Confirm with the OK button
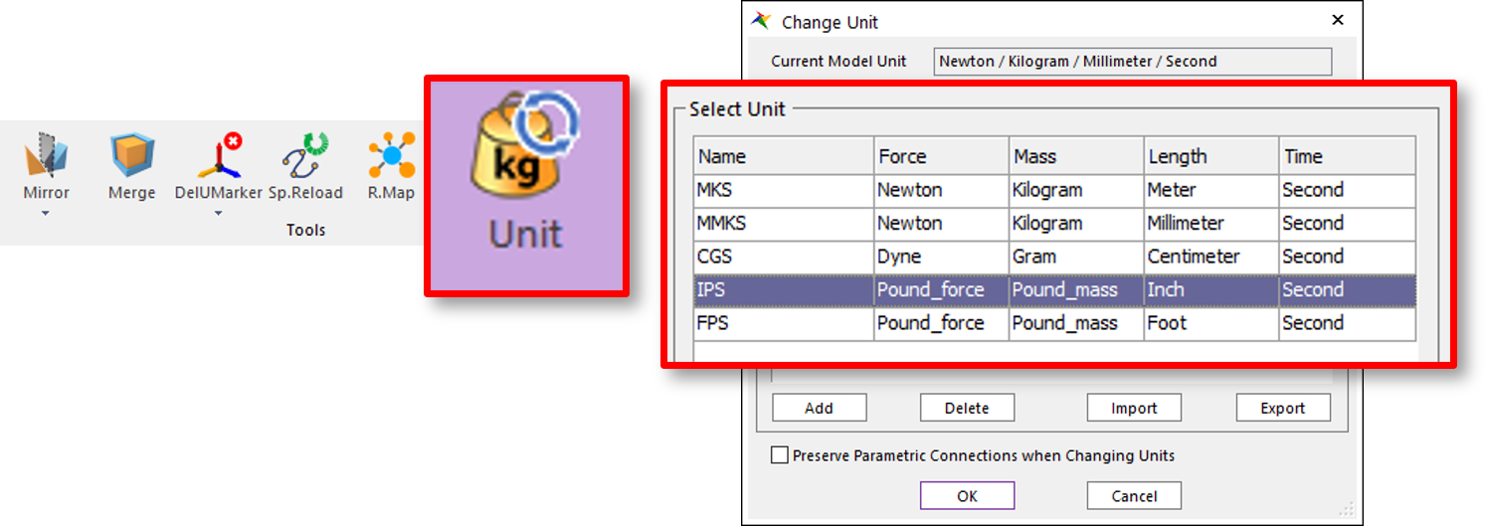 [967, 495]
